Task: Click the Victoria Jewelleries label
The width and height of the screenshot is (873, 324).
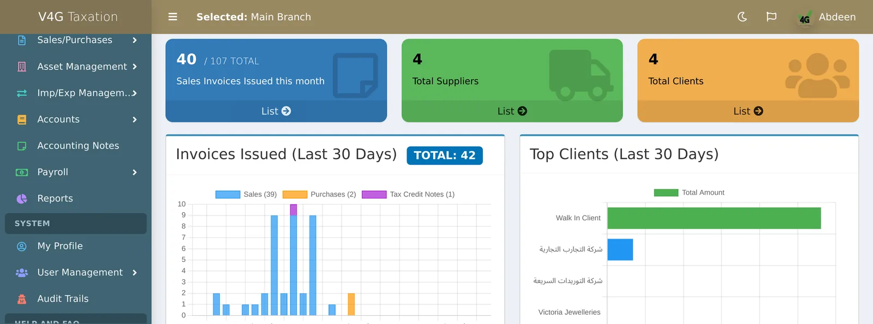Action: point(569,313)
